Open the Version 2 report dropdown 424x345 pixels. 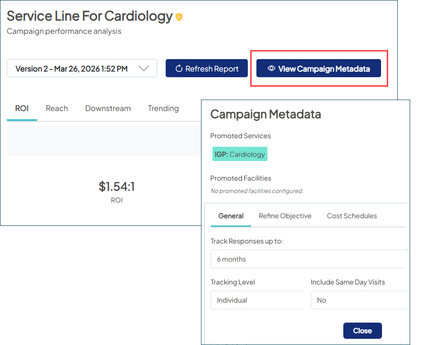click(81, 68)
